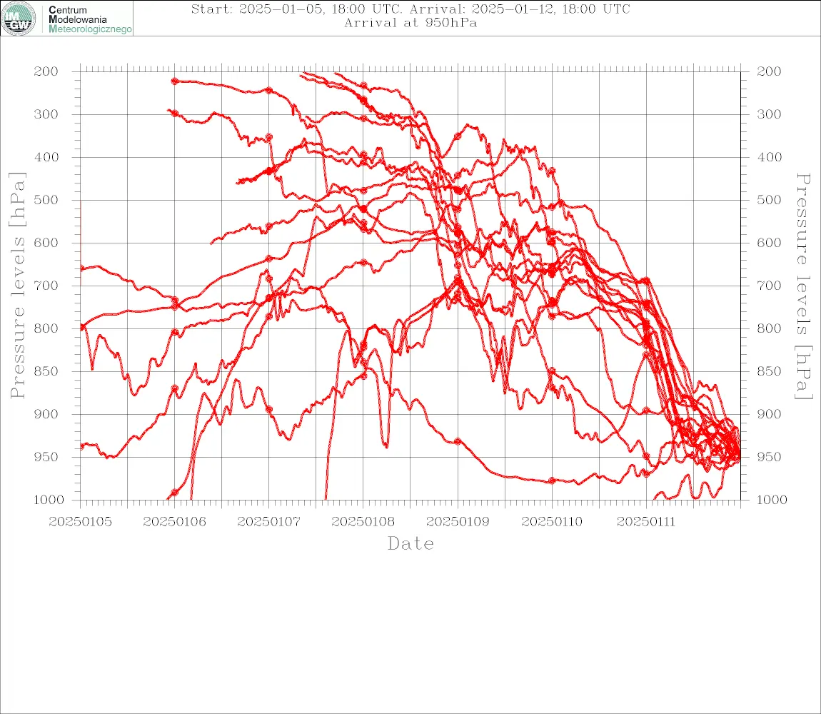Click the left axis value 200

tap(46, 71)
